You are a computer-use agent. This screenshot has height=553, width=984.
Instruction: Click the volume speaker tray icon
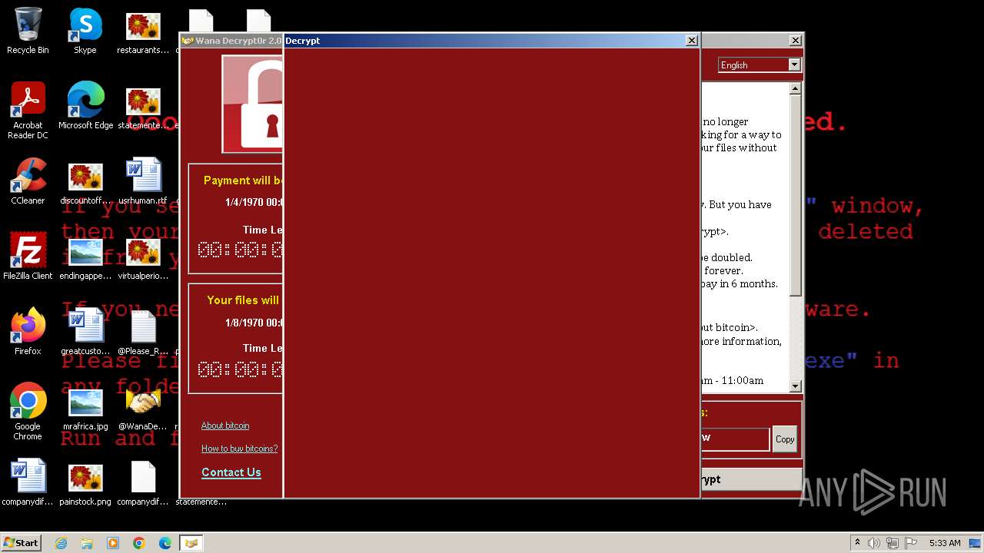874,543
